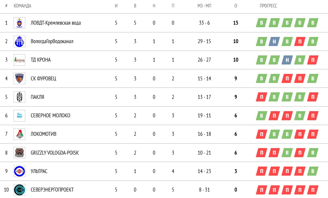Screen dimensions: 328x198
Task: Click the ПАКЛЯ soccer ball logo
Action: (19, 97)
